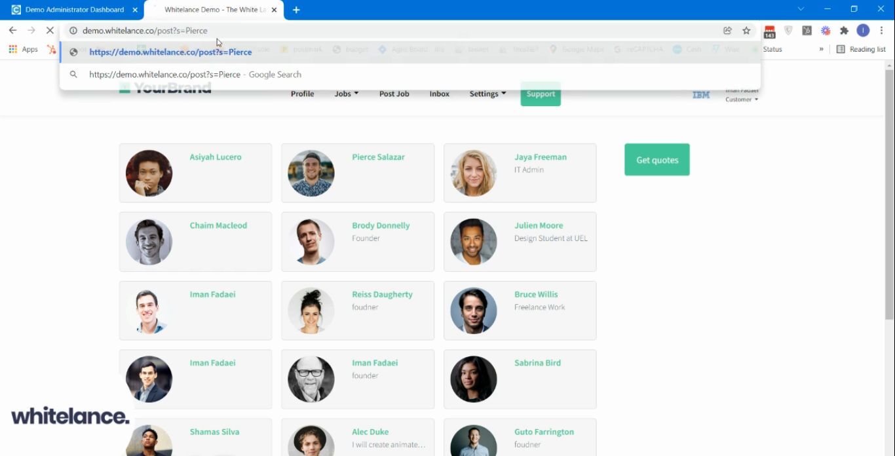This screenshot has height=456, width=895.
Task: Open the Chrome three-dot menu
Action: pos(882,31)
